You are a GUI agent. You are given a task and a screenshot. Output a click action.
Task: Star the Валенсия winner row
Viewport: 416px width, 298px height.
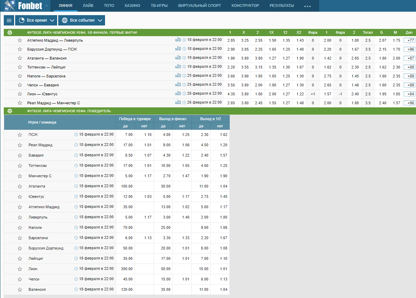coord(20,290)
